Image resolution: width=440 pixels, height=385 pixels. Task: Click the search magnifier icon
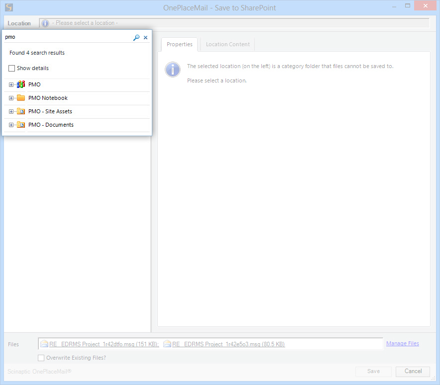click(x=136, y=37)
